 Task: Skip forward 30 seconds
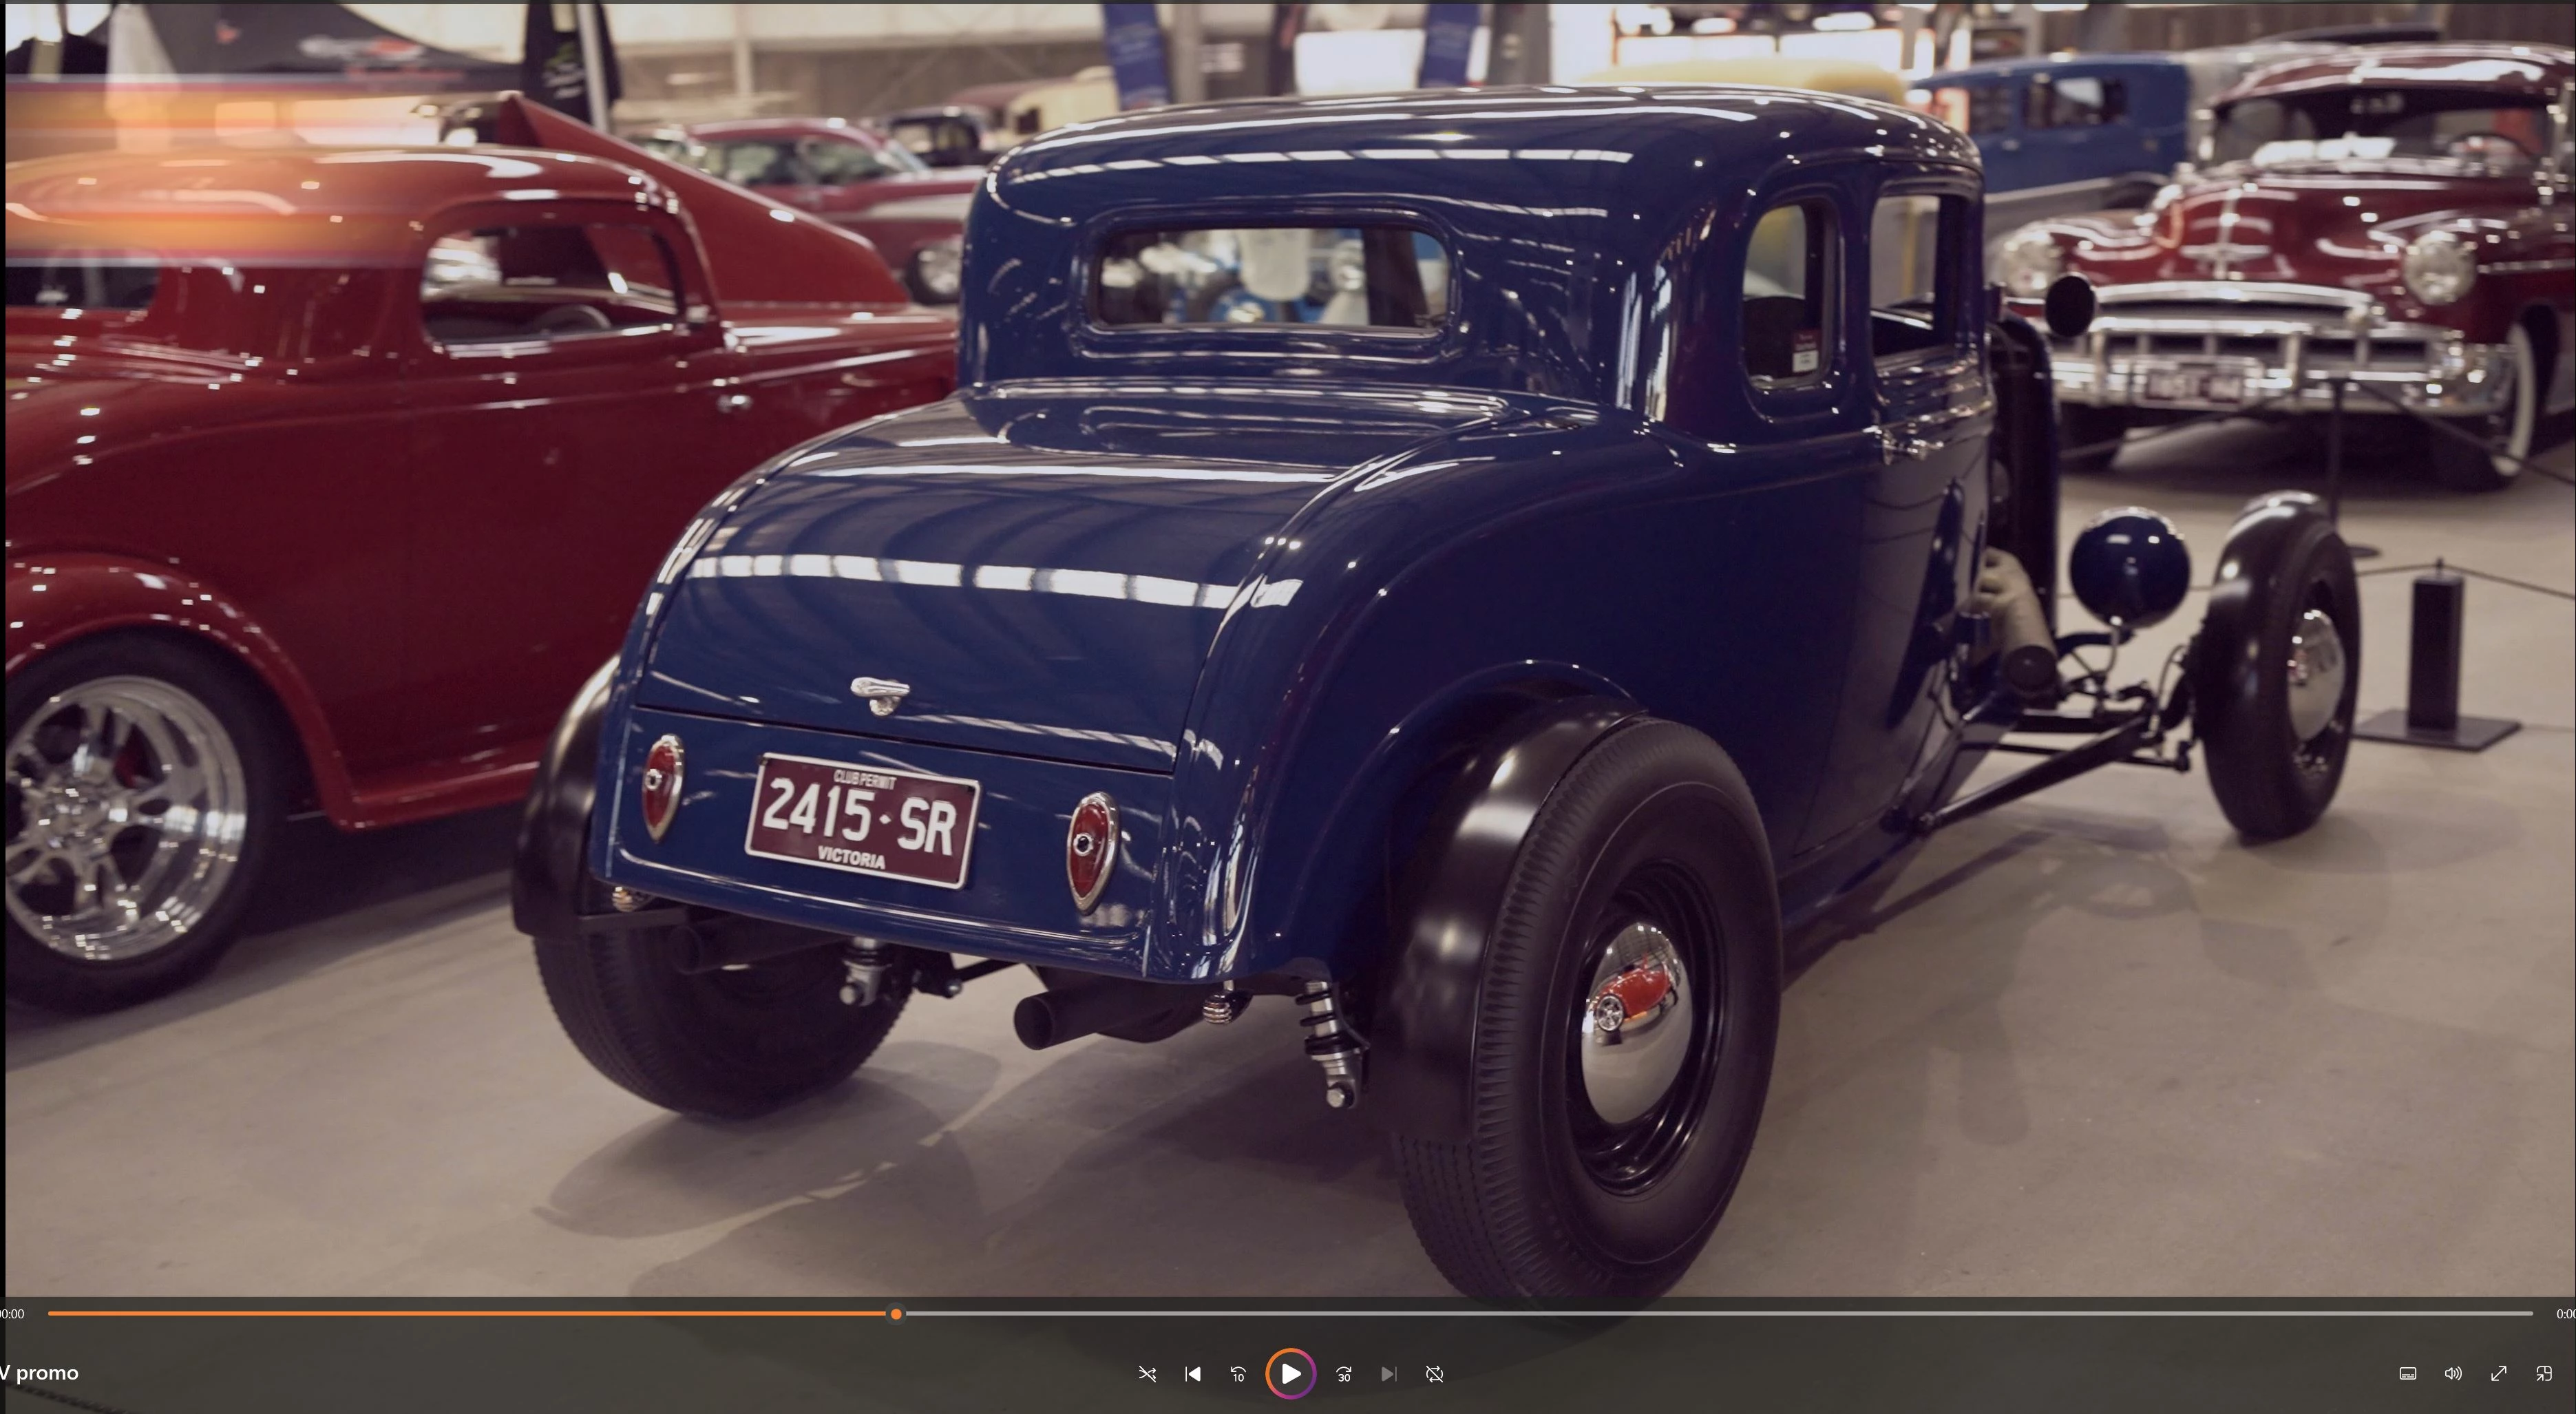tap(1344, 1374)
